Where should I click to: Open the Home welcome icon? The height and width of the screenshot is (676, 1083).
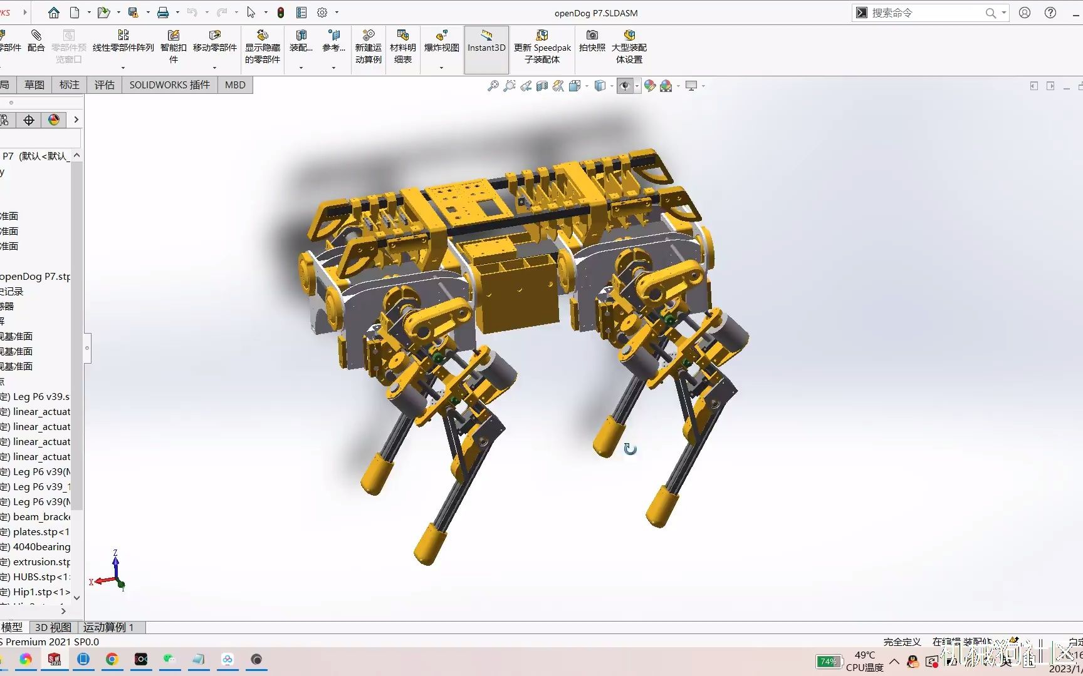coord(54,13)
